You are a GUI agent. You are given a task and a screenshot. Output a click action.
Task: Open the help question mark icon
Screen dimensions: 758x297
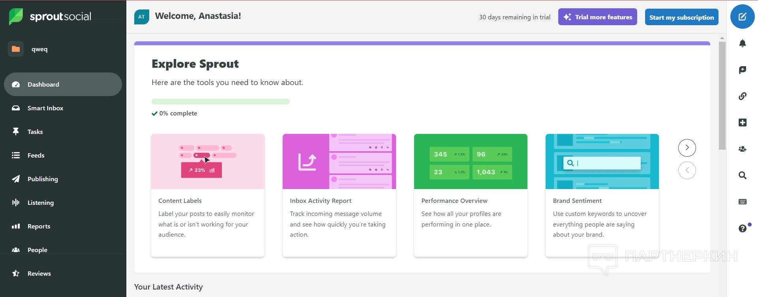[x=742, y=228]
